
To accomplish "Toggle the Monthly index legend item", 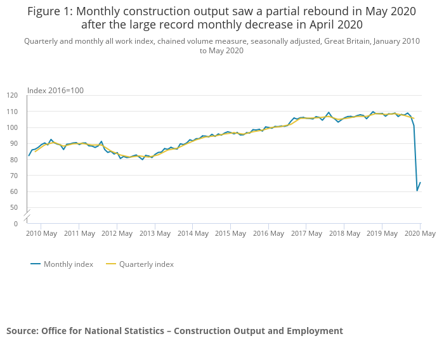I will [x=68, y=264].
